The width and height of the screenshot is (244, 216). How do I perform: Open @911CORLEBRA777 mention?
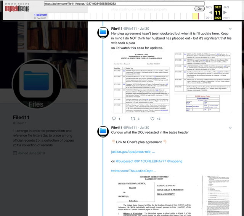(150, 161)
